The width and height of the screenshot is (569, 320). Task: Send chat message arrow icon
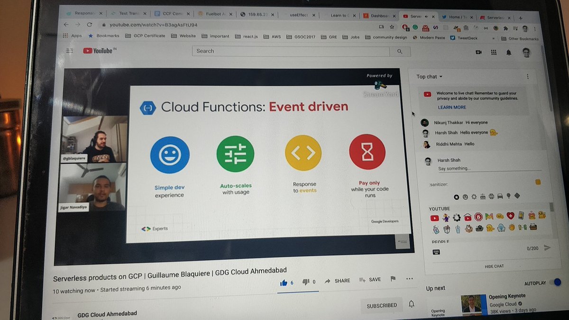pyautogui.click(x=547, y=247)
